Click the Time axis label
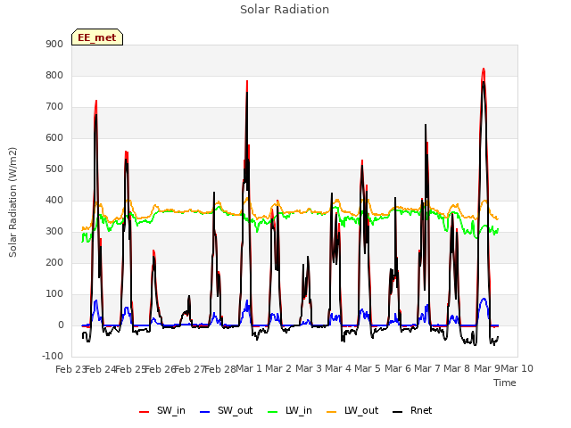The width and height of the screenshot is (571, 428). [505, 383]
